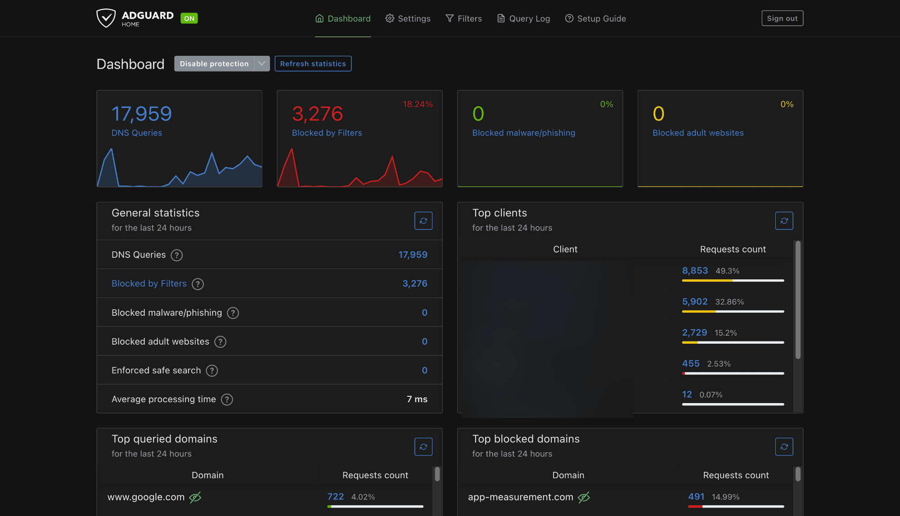The width and height of the screenshot is (900, 516).
Task: Click the 18.24% blocked percentage
Action: tap(418, 104)
